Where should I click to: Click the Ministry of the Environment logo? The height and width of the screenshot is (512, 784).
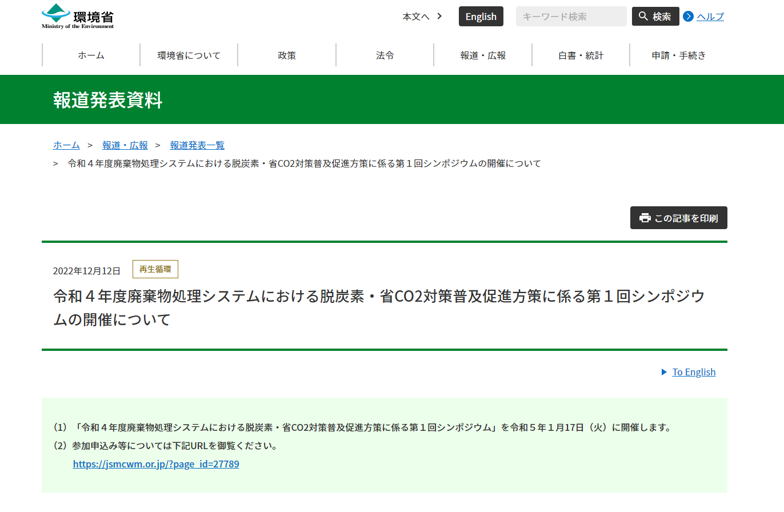pyautogui.click(x=78, y=16)
